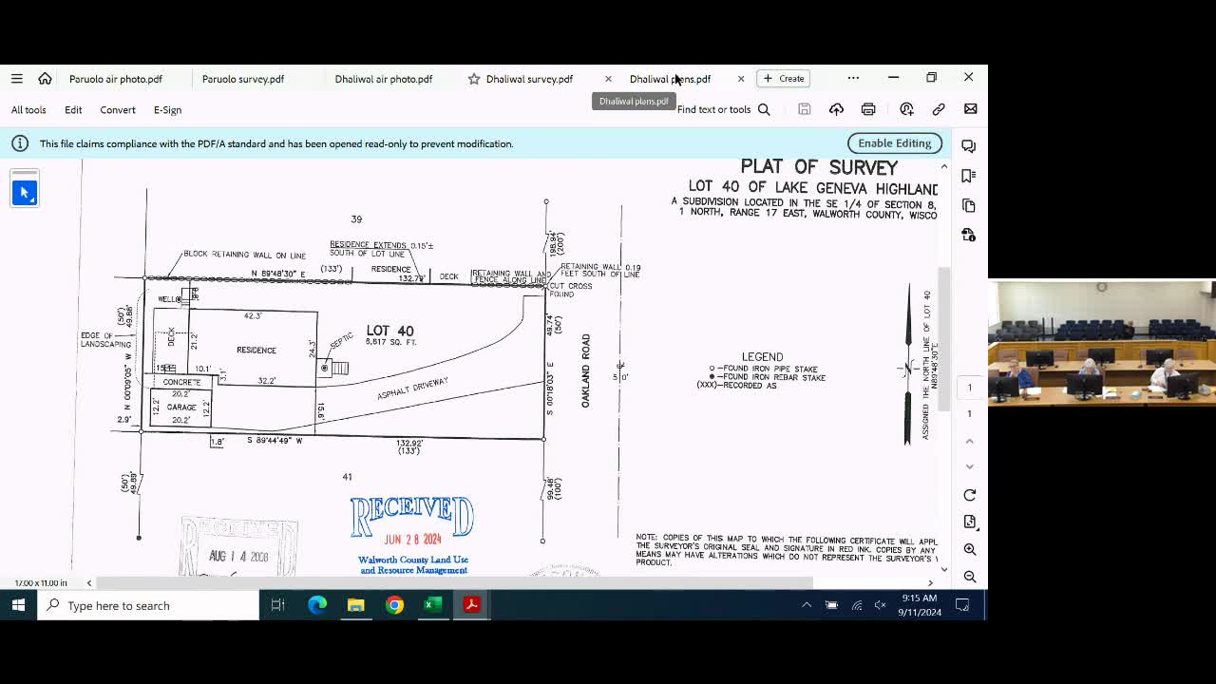Click the Create button
The height and width of the screenshot is (684, 1216).
[784, 79]
